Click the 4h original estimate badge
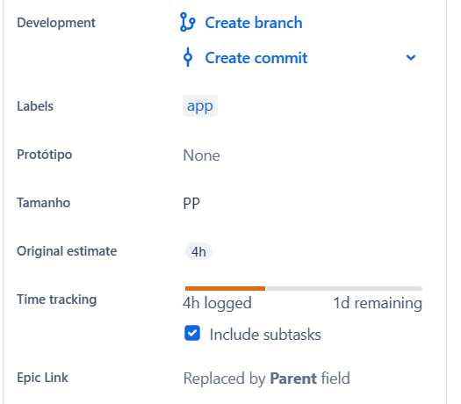Viewport: 461px width, 404px height. pos(198,251)
